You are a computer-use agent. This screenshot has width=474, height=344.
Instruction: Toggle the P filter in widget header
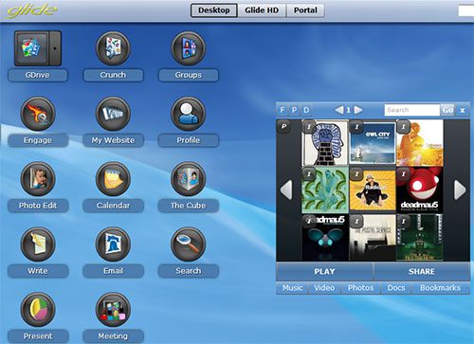[x=294, y=110]
